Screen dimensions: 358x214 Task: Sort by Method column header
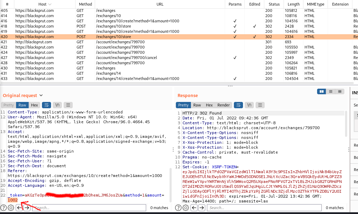coord(85,4)
